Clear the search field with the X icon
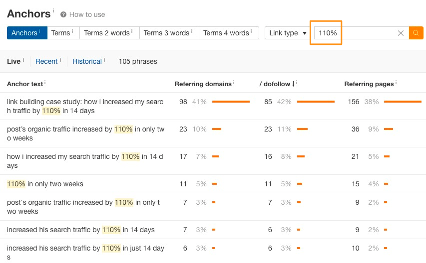426x263 pixels. tap(401, 33)
